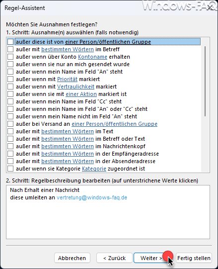Close the Regel-Assistent dialog
This screenshot has width=218, height=269.
click(x=210, y=8)
